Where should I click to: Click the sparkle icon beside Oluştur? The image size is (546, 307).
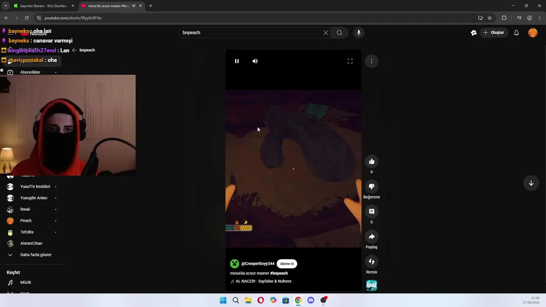point(473,32)
